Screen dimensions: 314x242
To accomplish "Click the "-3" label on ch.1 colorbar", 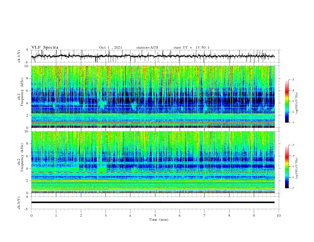I will [x=292, y=79].
